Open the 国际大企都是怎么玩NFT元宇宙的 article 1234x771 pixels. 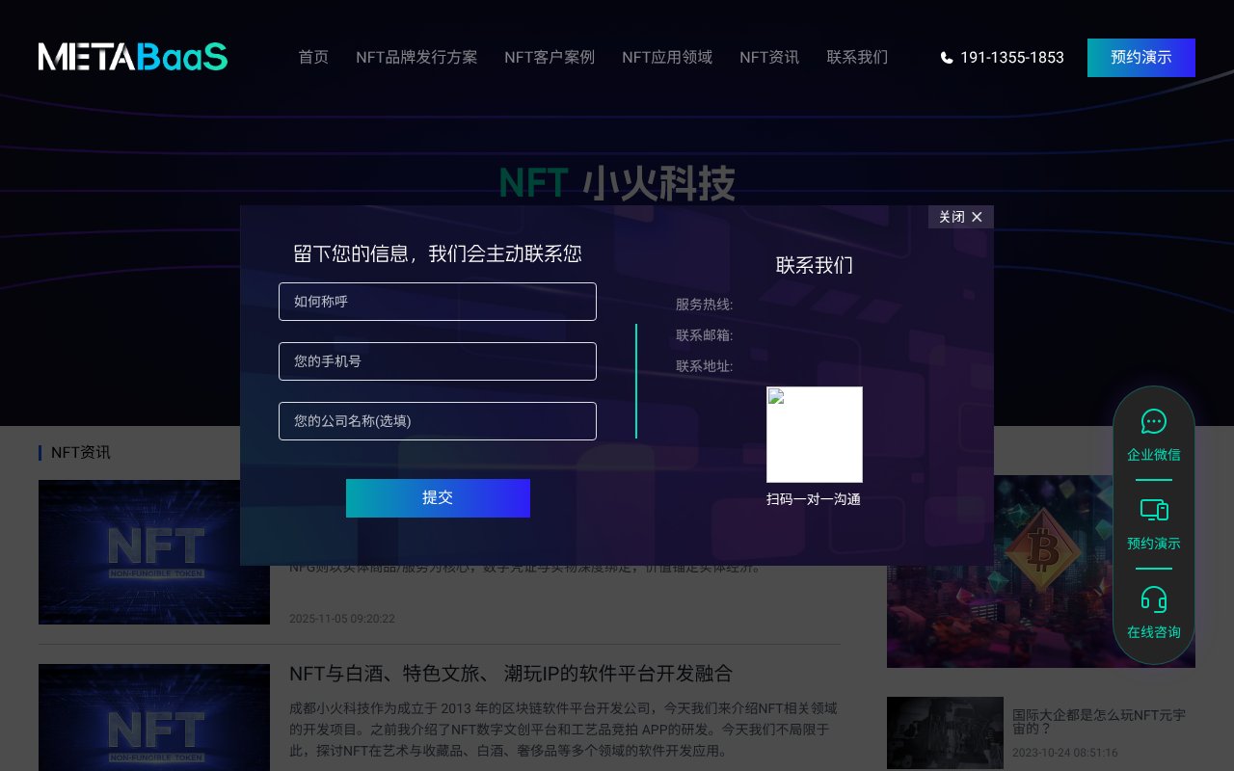click(x=1097, y=721)
